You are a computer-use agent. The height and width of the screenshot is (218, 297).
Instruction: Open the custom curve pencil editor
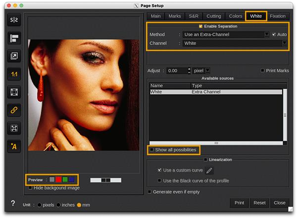pyautogui.click(x=209, y=170)
